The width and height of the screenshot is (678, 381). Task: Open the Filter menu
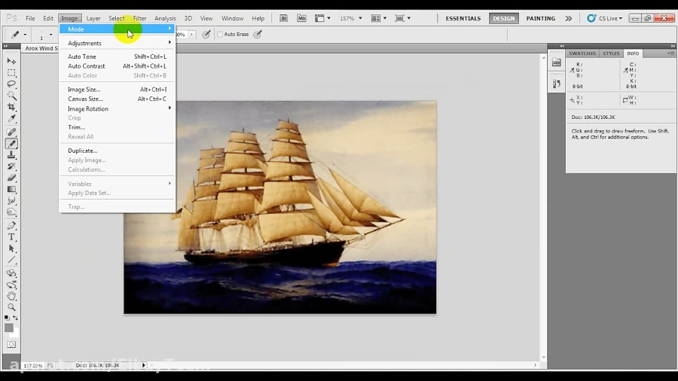click(x=139, y=18)
